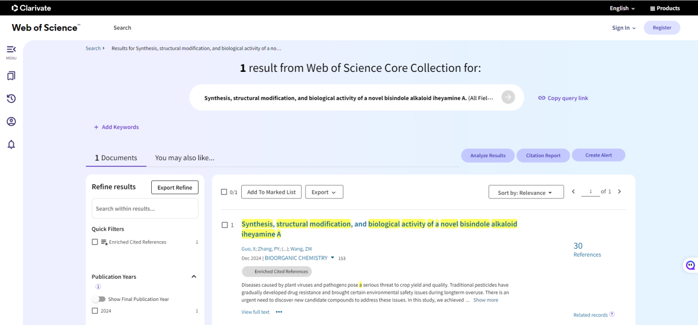Switch to You may also like tab
Screen dimensions: 698x325
click(x=184, y=158)
